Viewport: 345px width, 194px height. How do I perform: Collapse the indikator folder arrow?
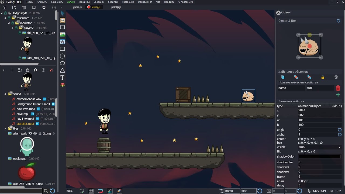(9, 23)
